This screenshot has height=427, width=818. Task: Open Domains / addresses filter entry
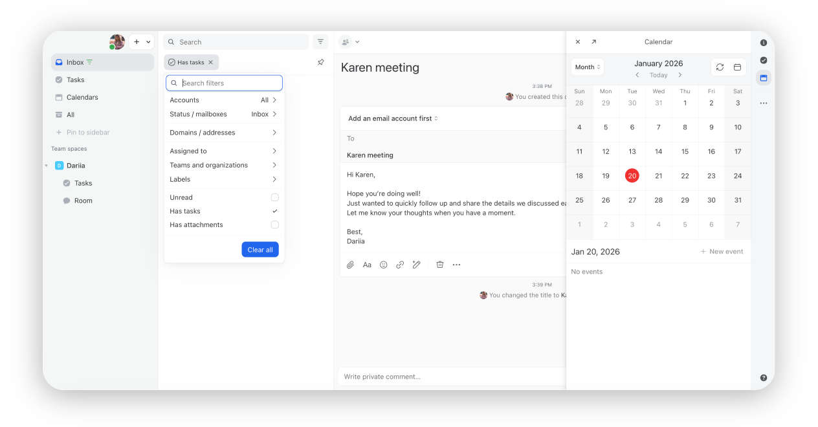[x=223, y=133]
